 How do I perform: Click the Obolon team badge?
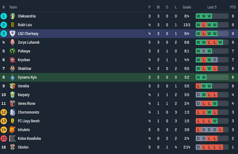point(13,147)
